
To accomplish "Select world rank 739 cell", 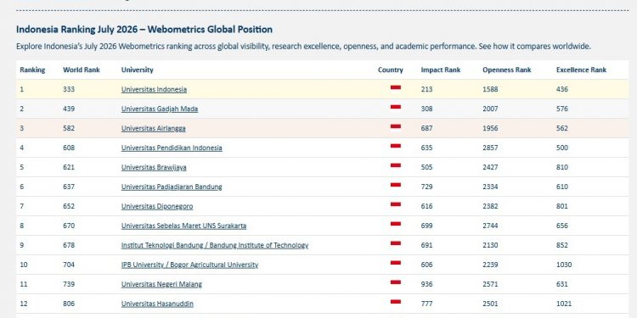I will pyautogui.click(x=69, y=284).
